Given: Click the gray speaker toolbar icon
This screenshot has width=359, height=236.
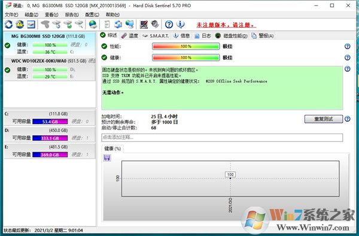Looking at the screenshot, I should (x=155, y=25).
